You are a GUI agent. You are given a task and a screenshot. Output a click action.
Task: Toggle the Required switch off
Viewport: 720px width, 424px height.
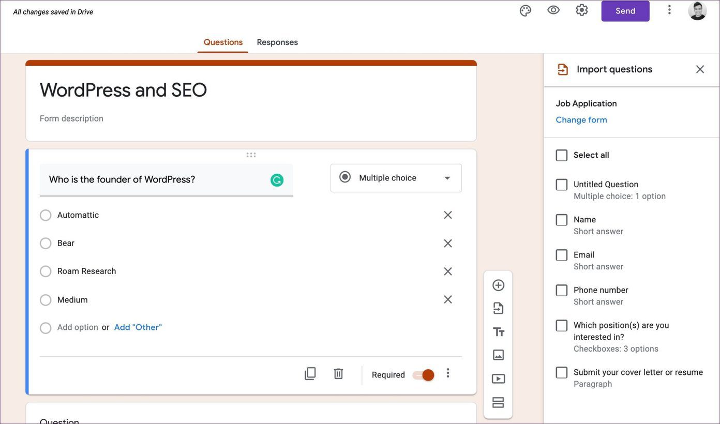(x=423, y=375)
